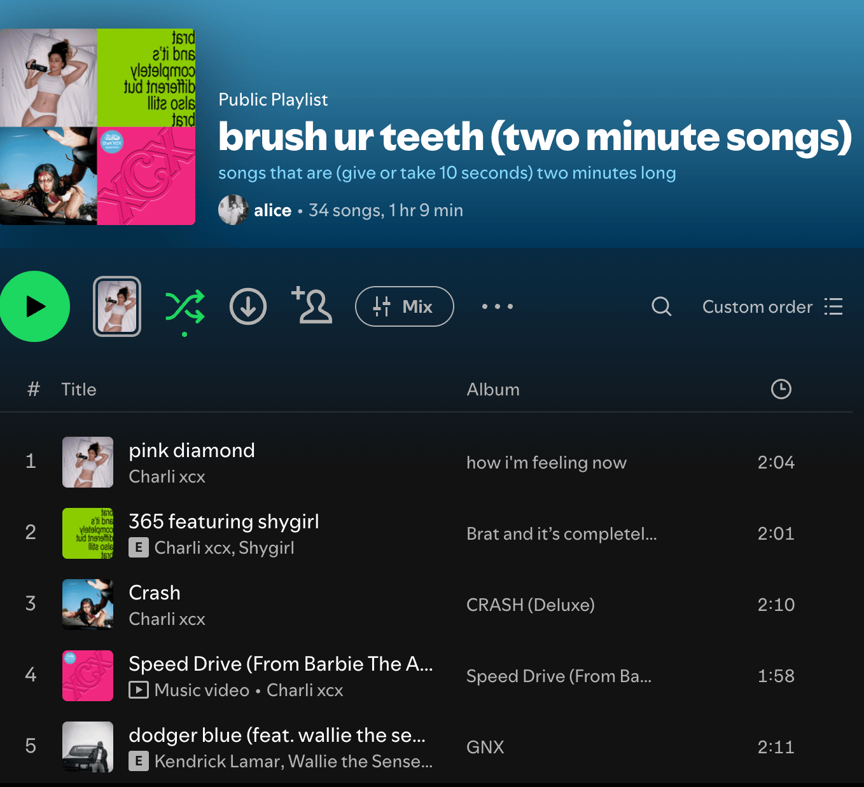Screen dimensions: 864x787
Task: Edit the playlist title brush ur teeth
Action: pyautogui.click(x=534, y=137)
